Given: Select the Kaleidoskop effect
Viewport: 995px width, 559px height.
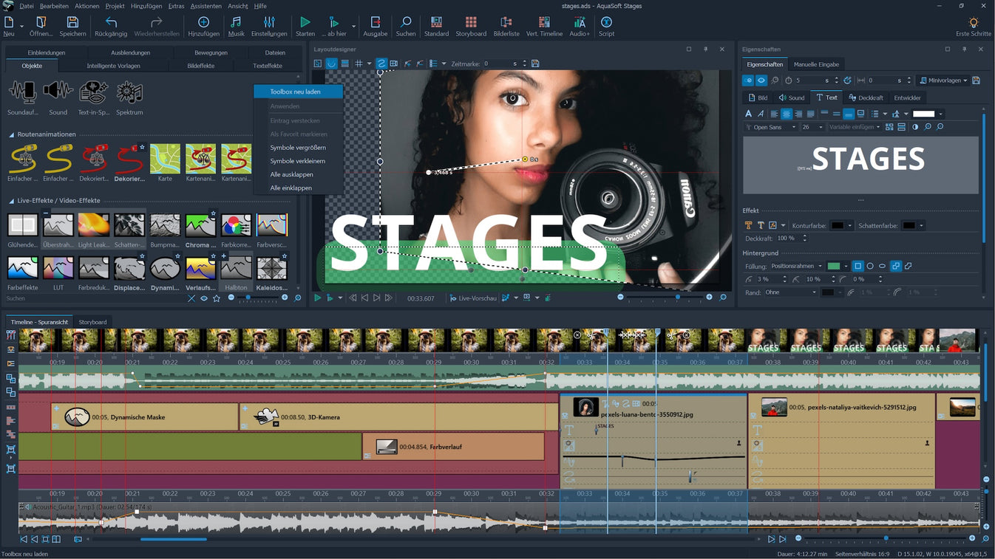Looking at the screenshot, I should click(x=271, y=268).
